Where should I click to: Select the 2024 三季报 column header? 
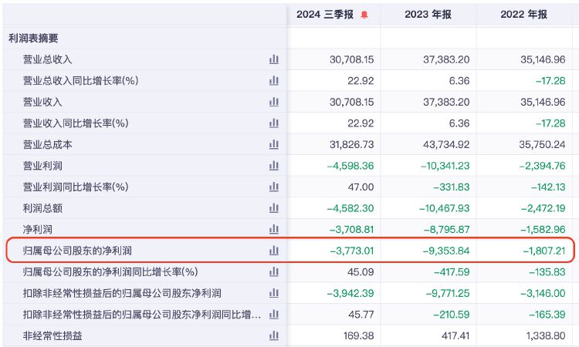[325, 15]
